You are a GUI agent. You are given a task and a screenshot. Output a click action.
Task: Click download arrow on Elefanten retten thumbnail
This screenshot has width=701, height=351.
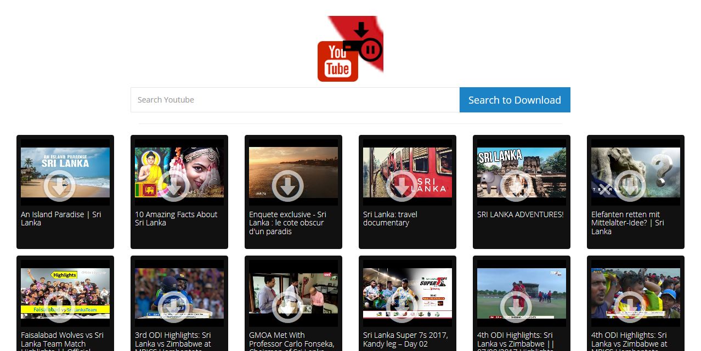tap(630, 186)
